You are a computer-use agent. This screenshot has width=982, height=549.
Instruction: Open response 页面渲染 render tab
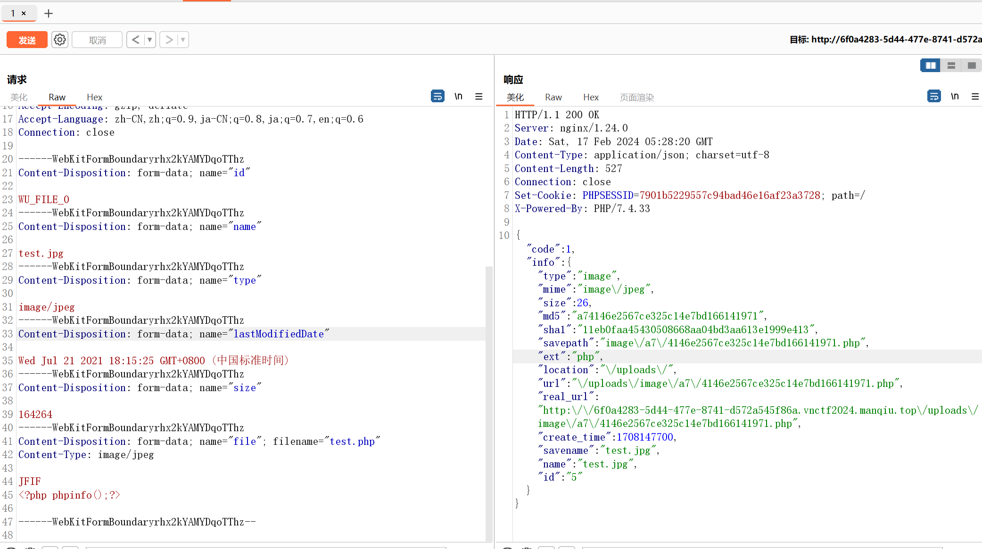[x=636, y=97]
